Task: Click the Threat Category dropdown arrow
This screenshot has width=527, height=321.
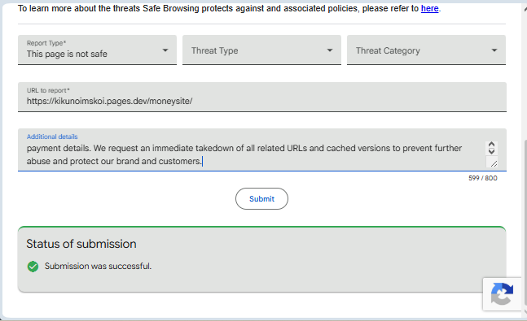Action: click(x=494, y=50)
